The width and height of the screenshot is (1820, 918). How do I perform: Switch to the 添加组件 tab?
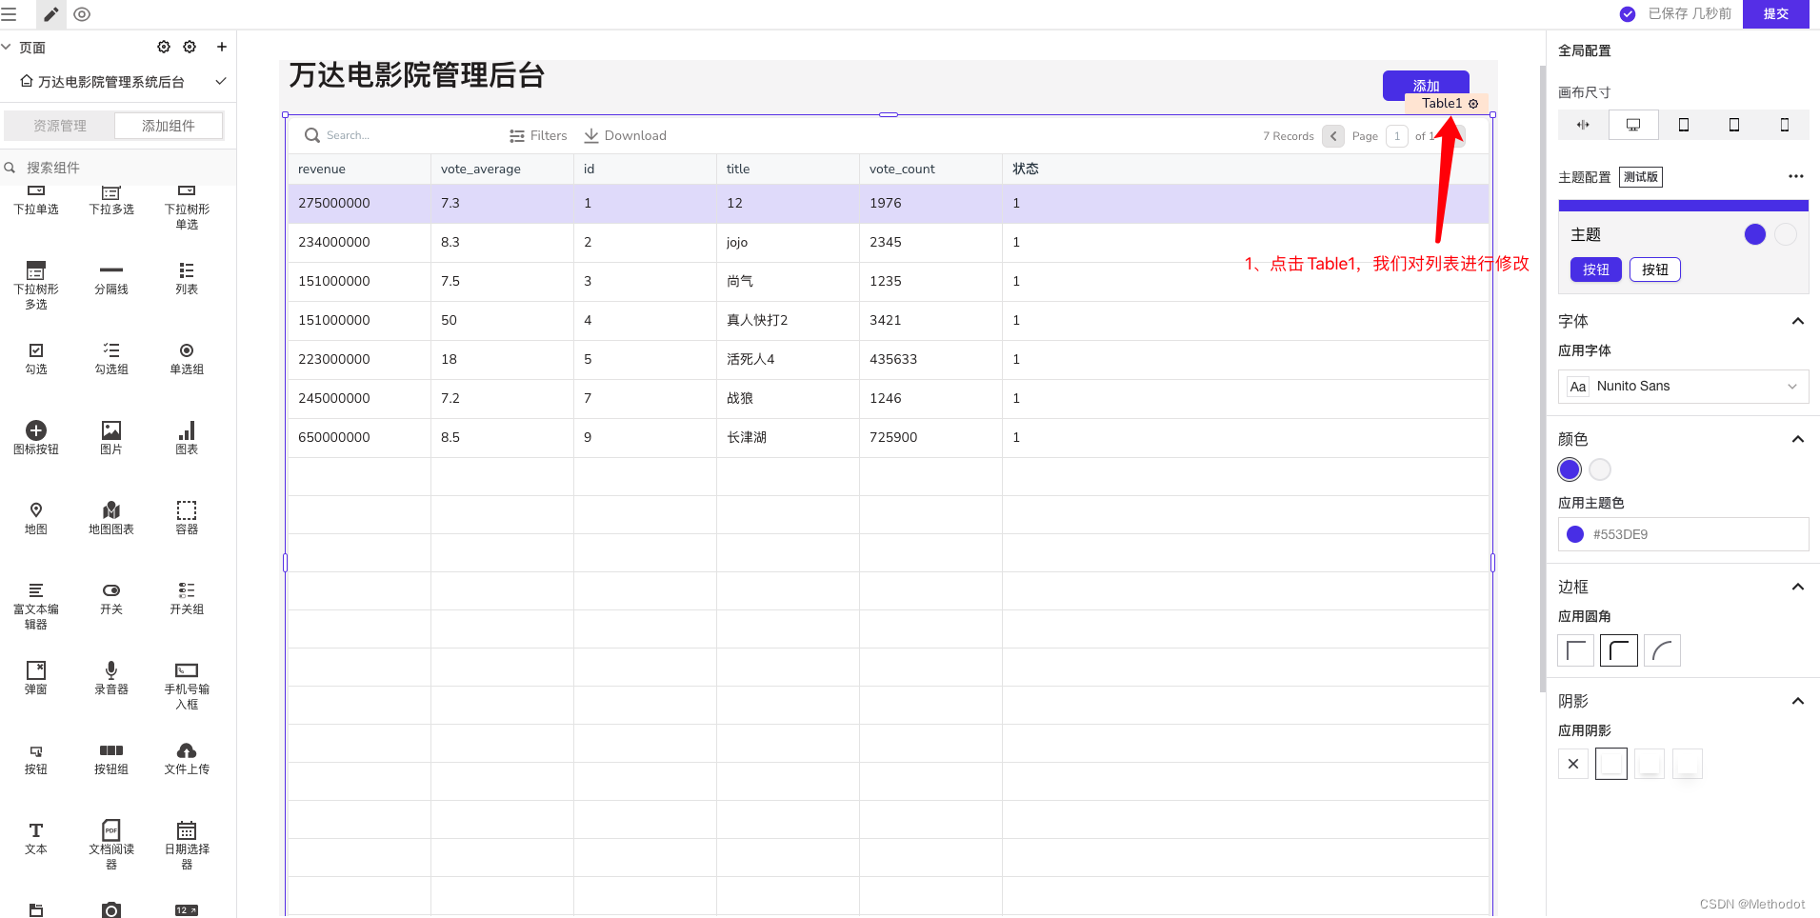[169, 126]
